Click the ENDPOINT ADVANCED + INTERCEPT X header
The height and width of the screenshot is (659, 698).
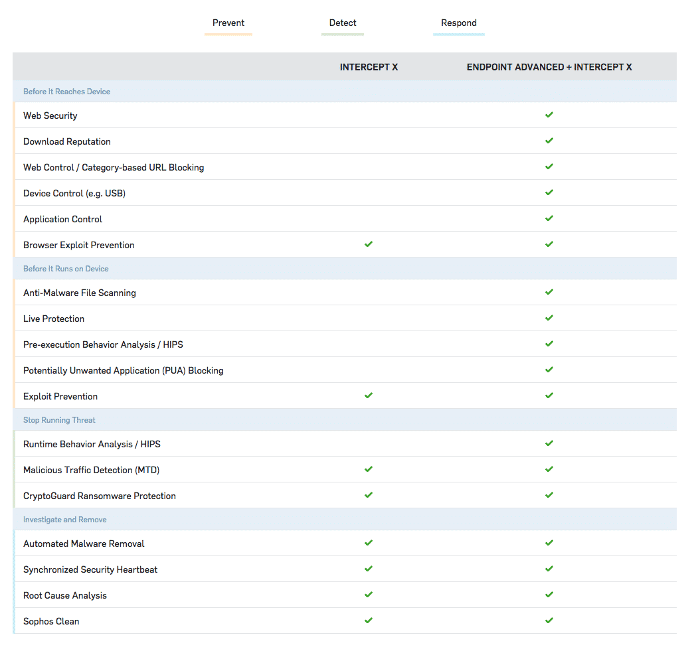(x=549, y=67)
